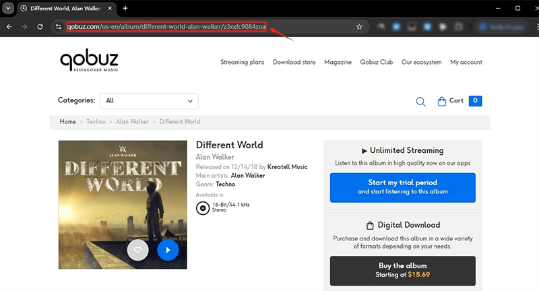Screen dimensions: 539x291
Task: Click Start my trial period button
Action: 403,187
